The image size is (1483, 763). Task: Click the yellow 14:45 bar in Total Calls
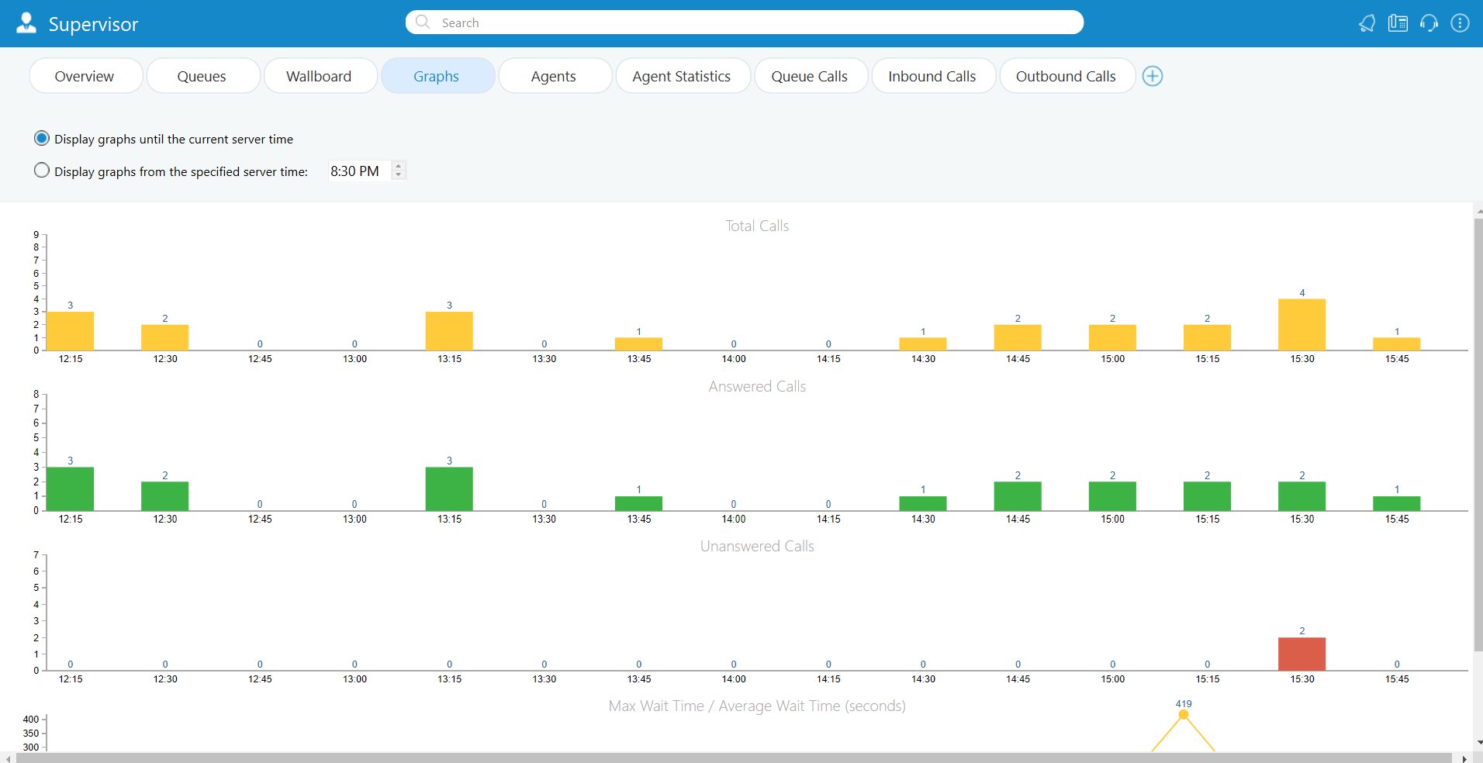pyautogui.click(x=1018, y=337)
